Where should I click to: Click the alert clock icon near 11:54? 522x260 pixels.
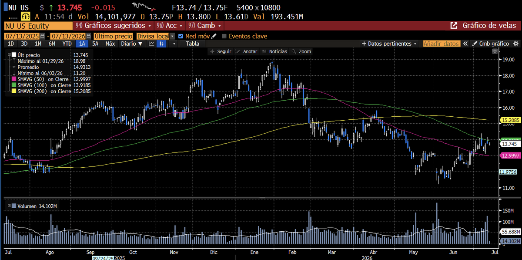point(25,16)
